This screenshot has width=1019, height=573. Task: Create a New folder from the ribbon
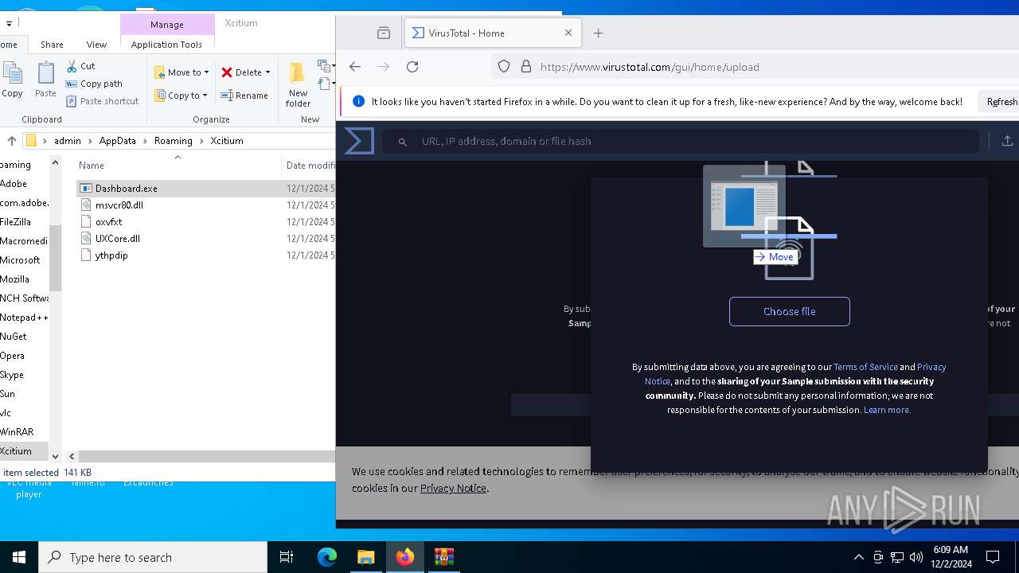298,85
